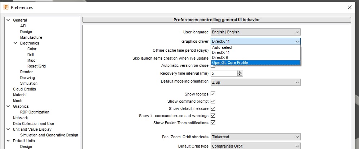The image size is (359, 149).
Task: Select Data Collection and Use
Action: 33,124
